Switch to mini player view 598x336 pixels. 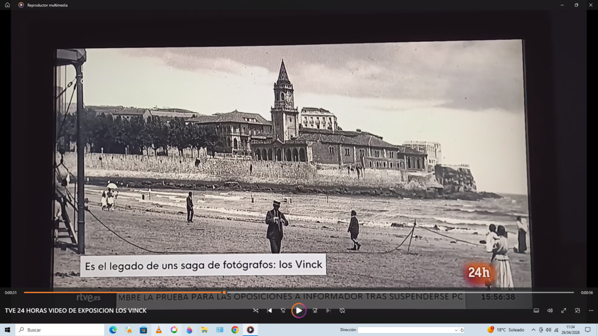pyautogui.click(x=577, y=311)
